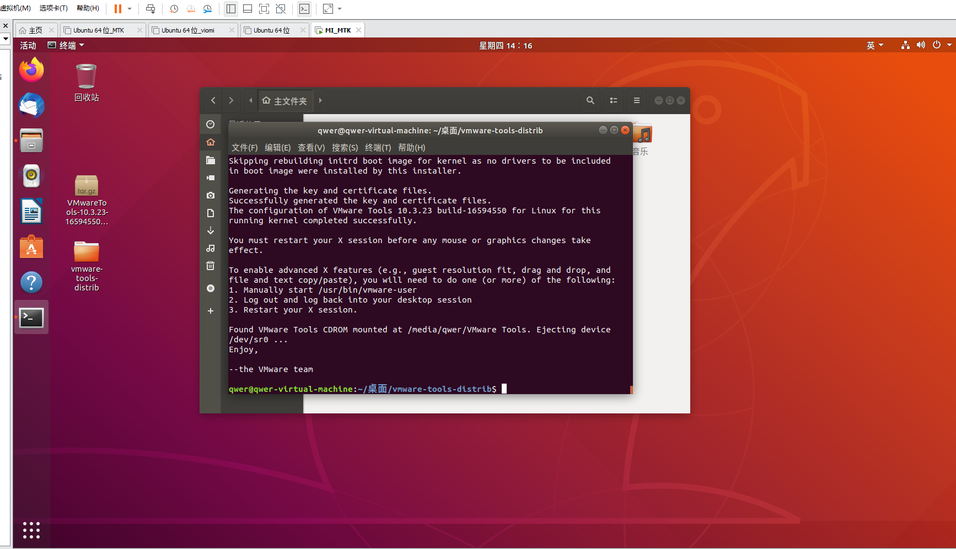Select Trash in Files sidebar
Image resolution: width=956 pixels, height=549 pixels.
pos(210,266)
